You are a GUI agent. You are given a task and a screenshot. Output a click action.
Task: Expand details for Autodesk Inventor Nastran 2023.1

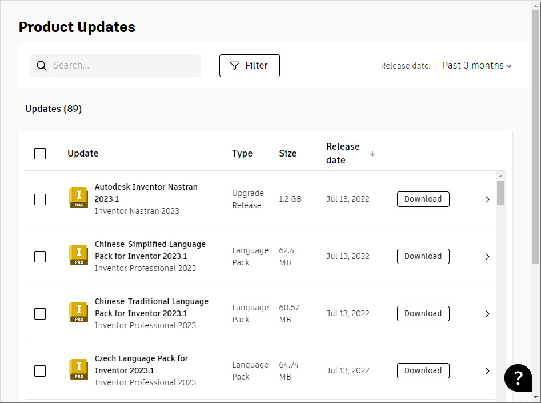(487, 199)
